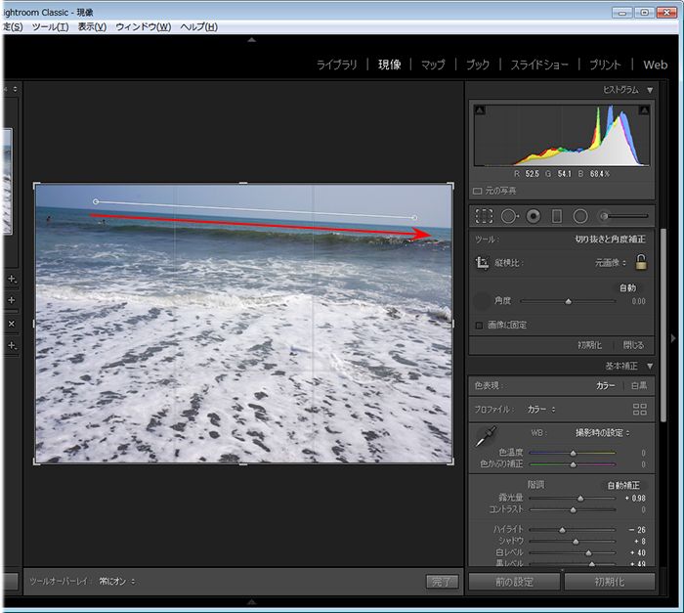
Task: Collapse the ヒストグラム panel
Action: pyautogui.click(x=650, y=90)
